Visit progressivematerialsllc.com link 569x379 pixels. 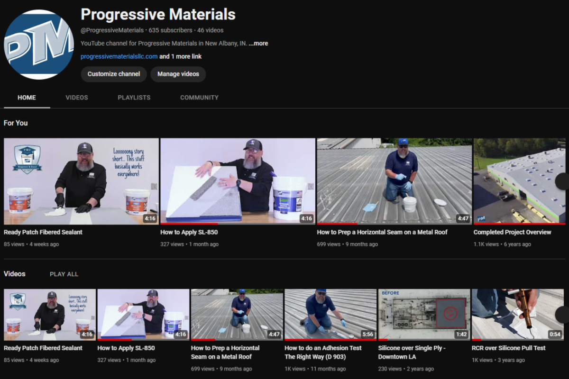pyautogui.click(x=119, y=56)
